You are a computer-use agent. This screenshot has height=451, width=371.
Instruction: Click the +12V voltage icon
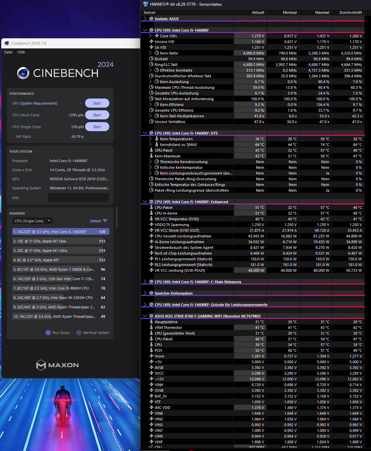(151, 379)
